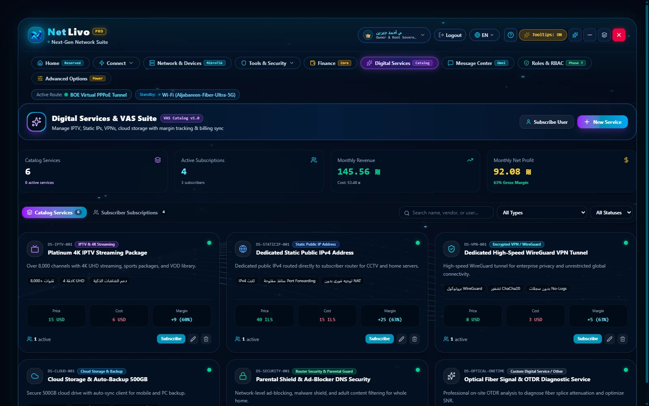Screen dimensions: 649x406
Task: Click the layers stack icon in header
Action: pos(604,35)
